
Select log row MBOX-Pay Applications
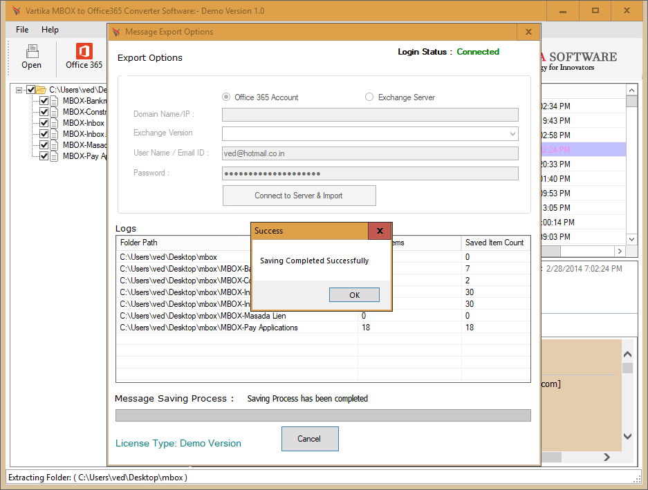(323, 328)
